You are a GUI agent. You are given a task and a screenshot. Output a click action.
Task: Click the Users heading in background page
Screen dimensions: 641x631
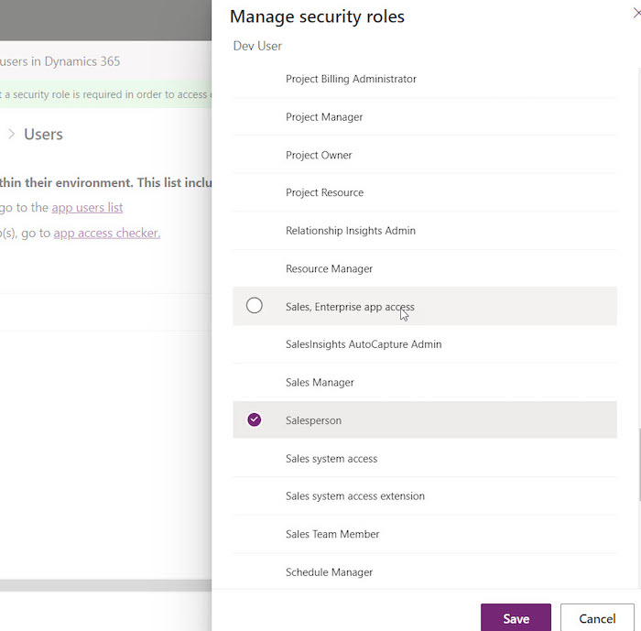[43, 134]
